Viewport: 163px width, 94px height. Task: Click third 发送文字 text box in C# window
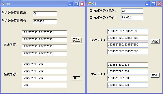coord(128,78)
